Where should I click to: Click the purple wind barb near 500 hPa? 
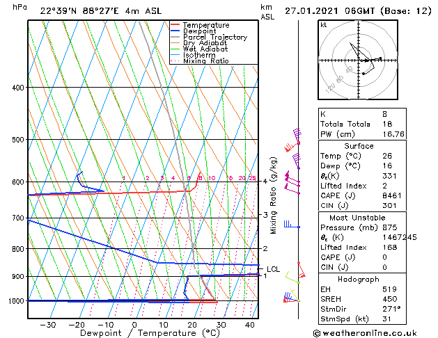[297, 135]
